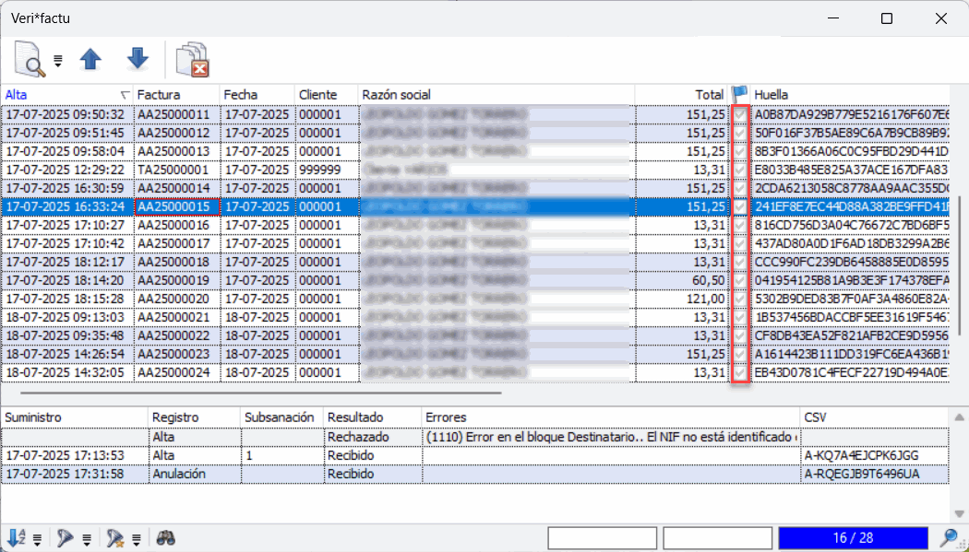Click the funnel with star icon
The height and width of the screenshot is (552, 969).
click(115, 538)
